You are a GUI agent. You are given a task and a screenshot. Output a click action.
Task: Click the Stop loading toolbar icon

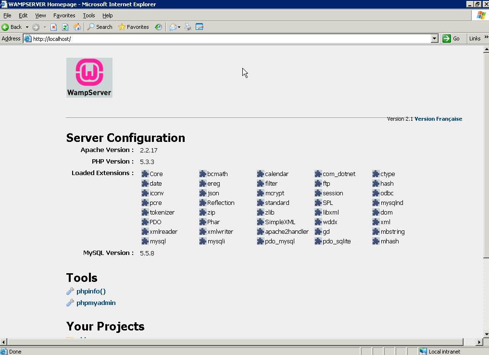(53, 27)
